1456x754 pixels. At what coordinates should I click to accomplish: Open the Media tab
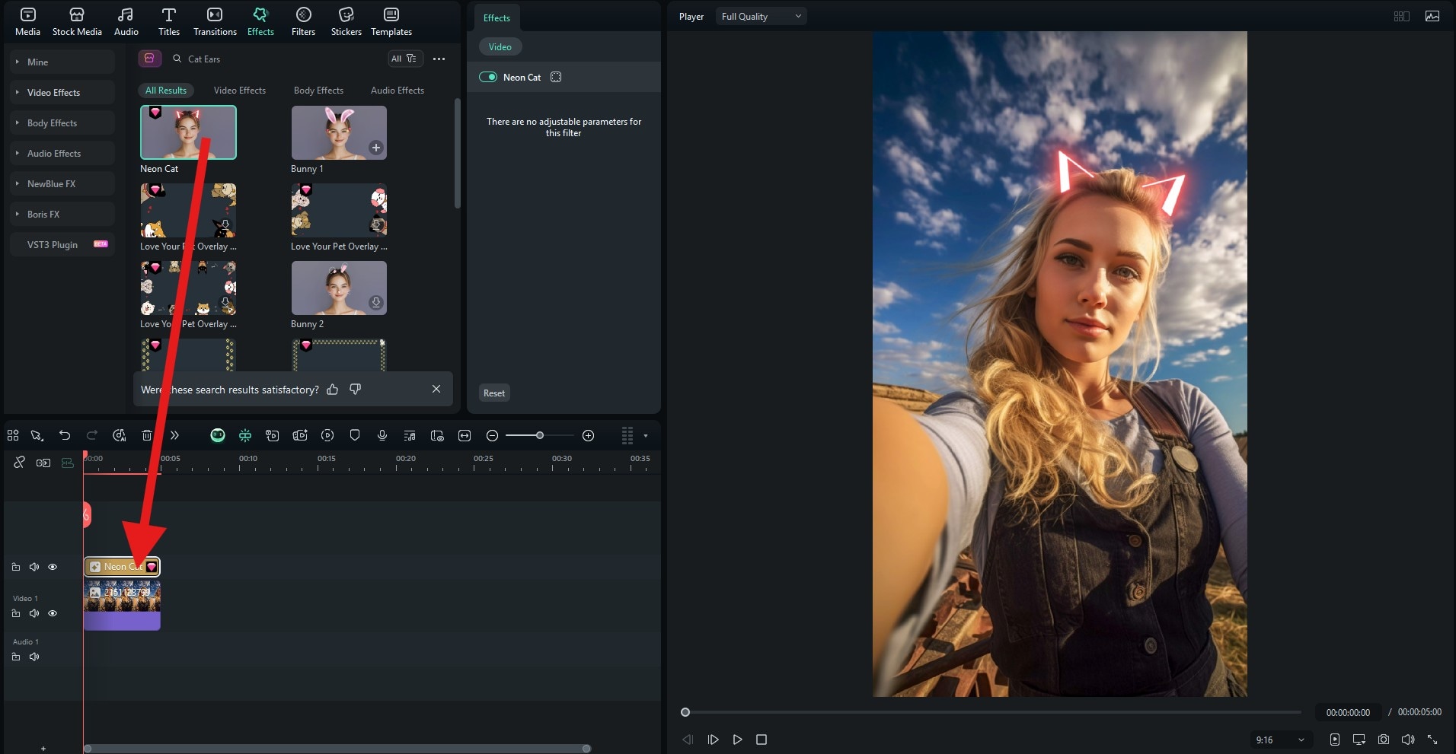[x=27, y=21]
